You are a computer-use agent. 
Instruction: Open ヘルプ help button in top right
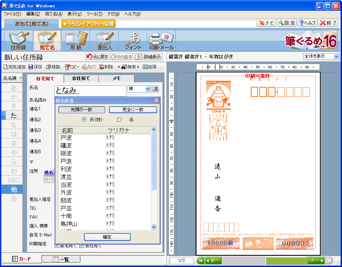pos(308,23)
